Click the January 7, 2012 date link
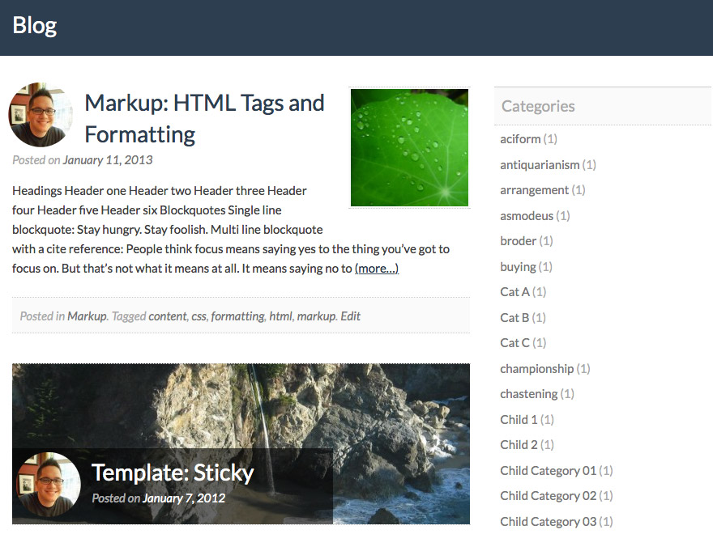This screenshot has width=713, height=534. [x=184, y=498]
